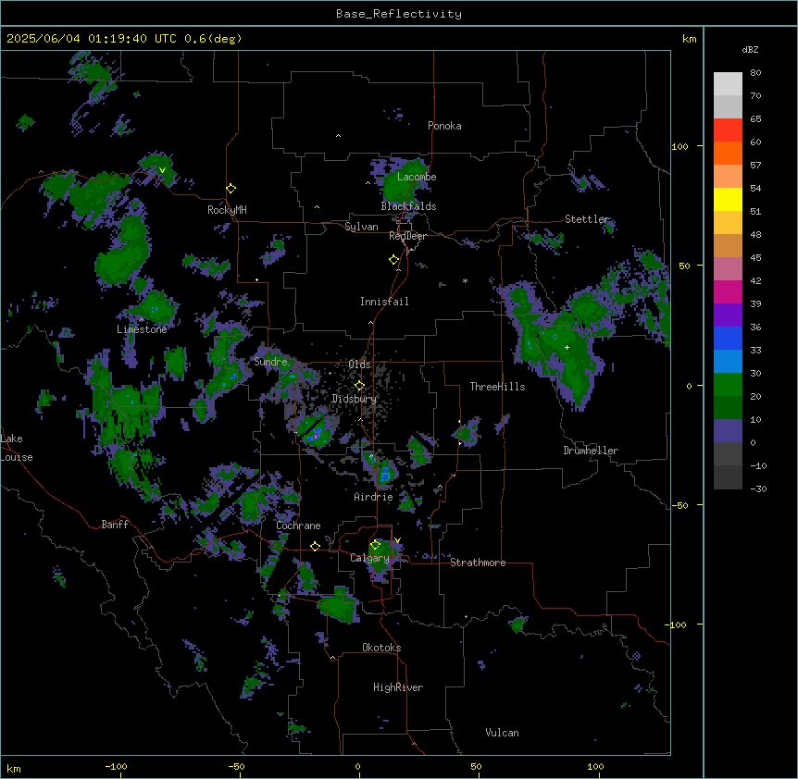Click the Cochrane city label
The height and width of the screenshot is (779, 798).
coord(299,526)
